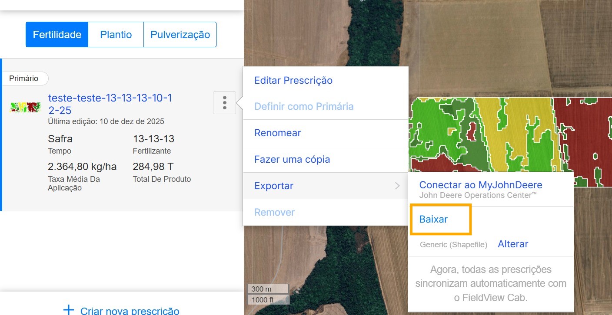Click the plus icon for new prescription

[x=69, y=310]
